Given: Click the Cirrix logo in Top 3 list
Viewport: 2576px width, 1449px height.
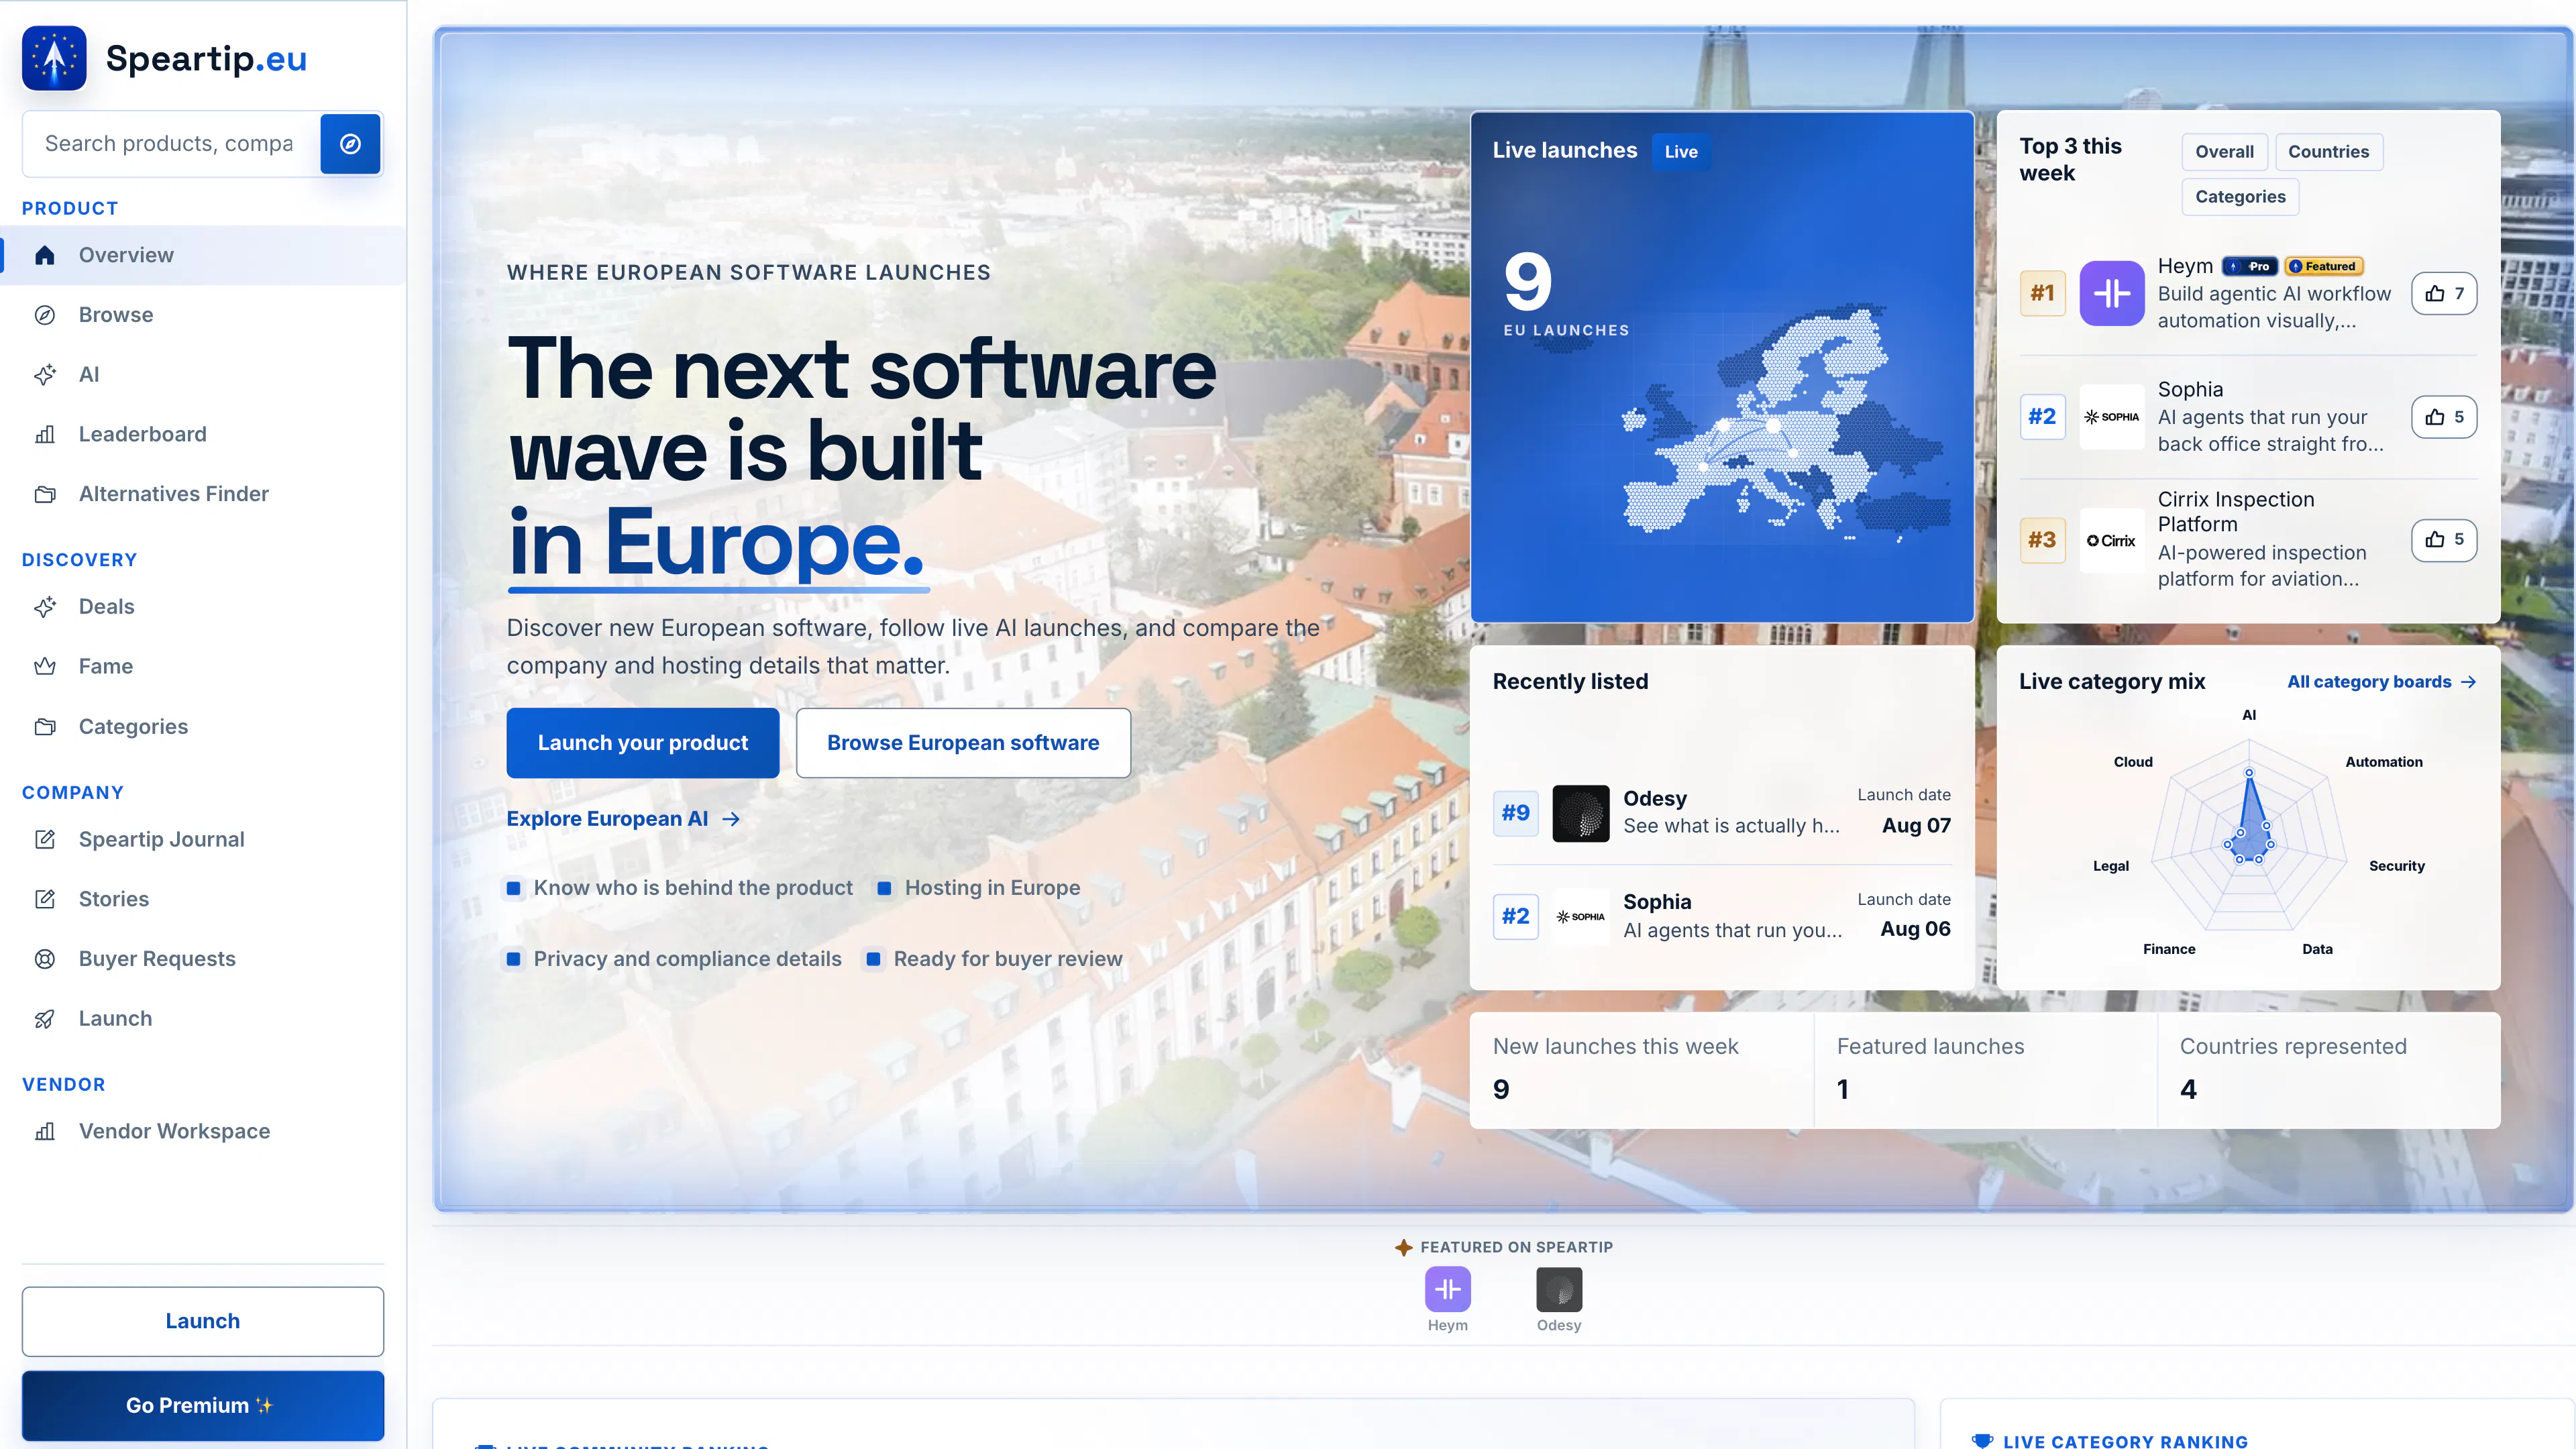Looking at the screenshot, I should 2112,541.
